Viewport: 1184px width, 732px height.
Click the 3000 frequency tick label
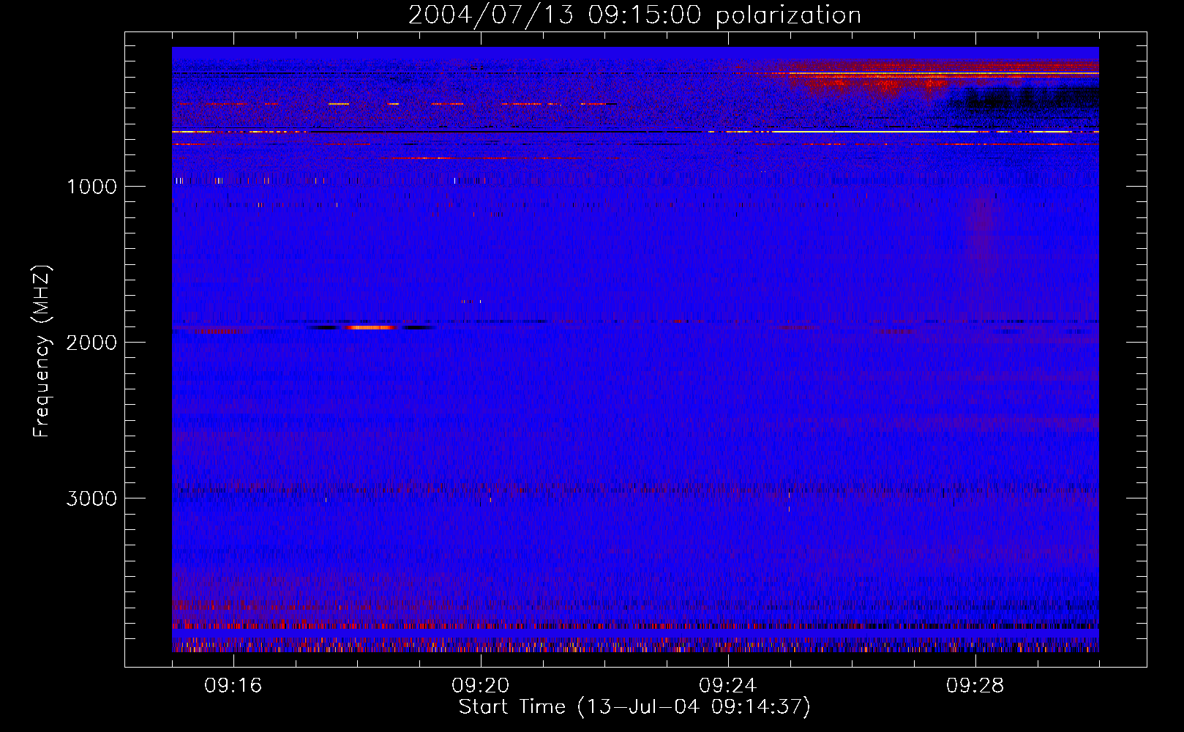pyautogui.click(x=91, y=498)
